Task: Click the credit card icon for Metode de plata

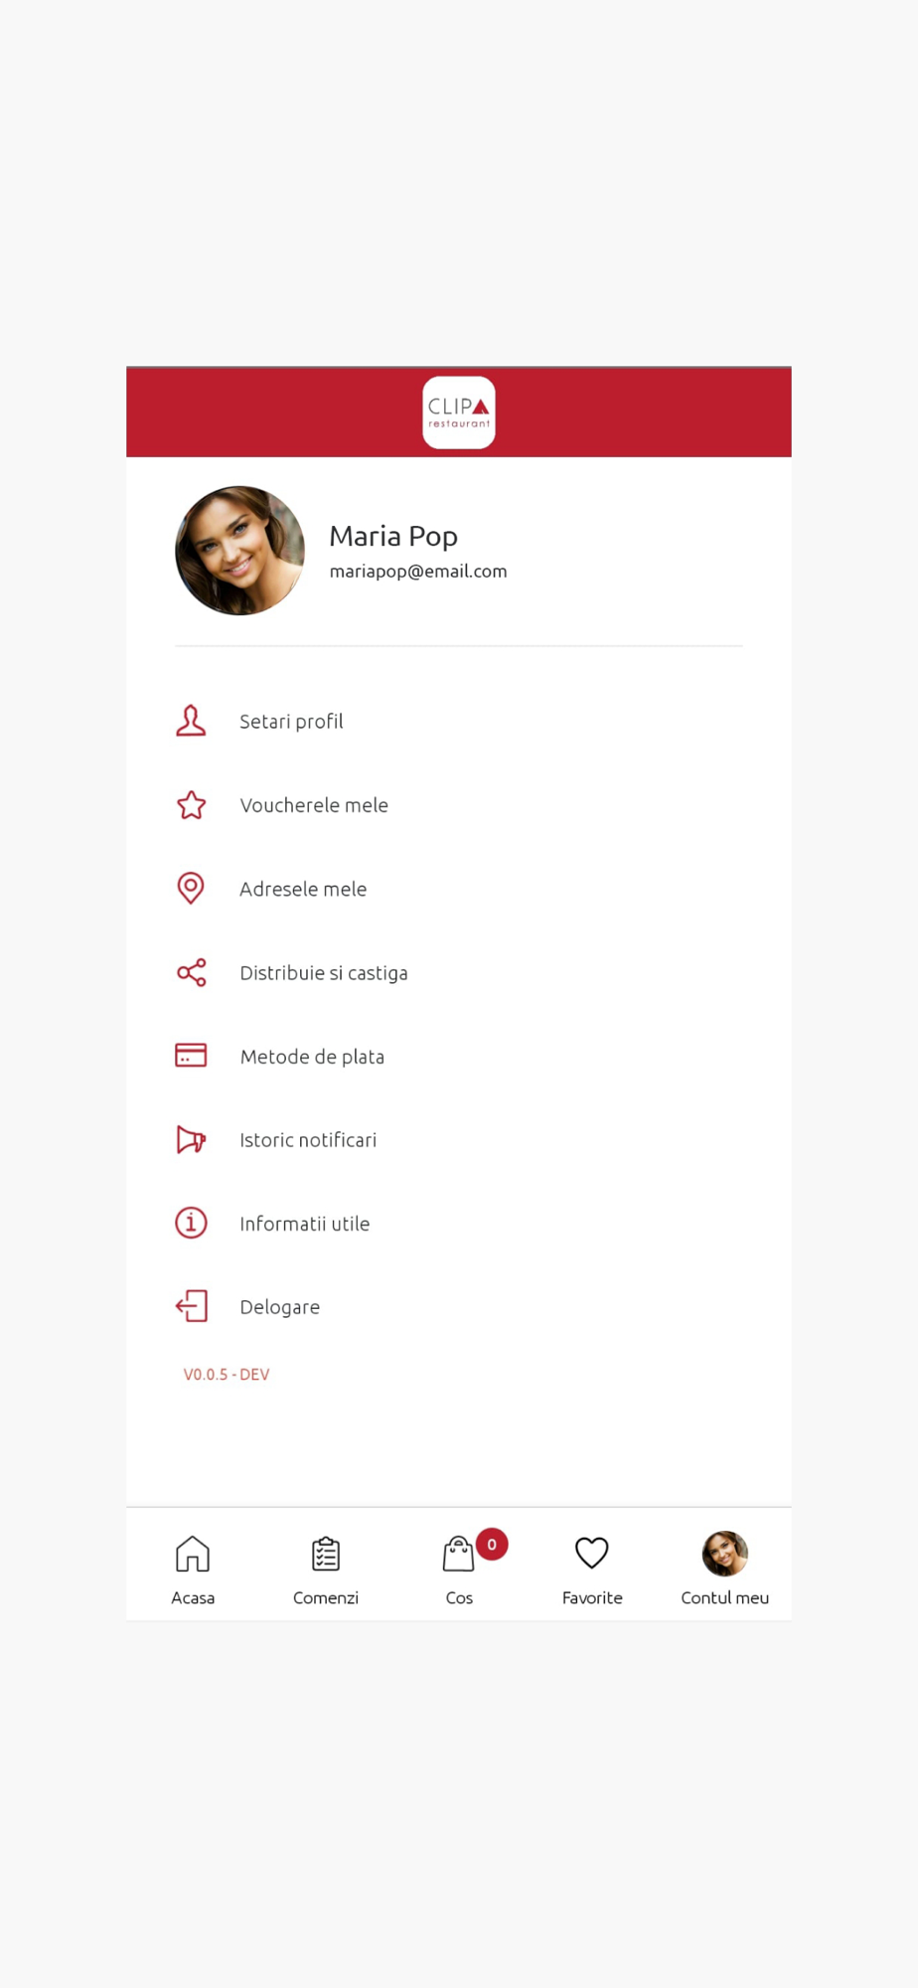Action: (x=191, y=1056)
